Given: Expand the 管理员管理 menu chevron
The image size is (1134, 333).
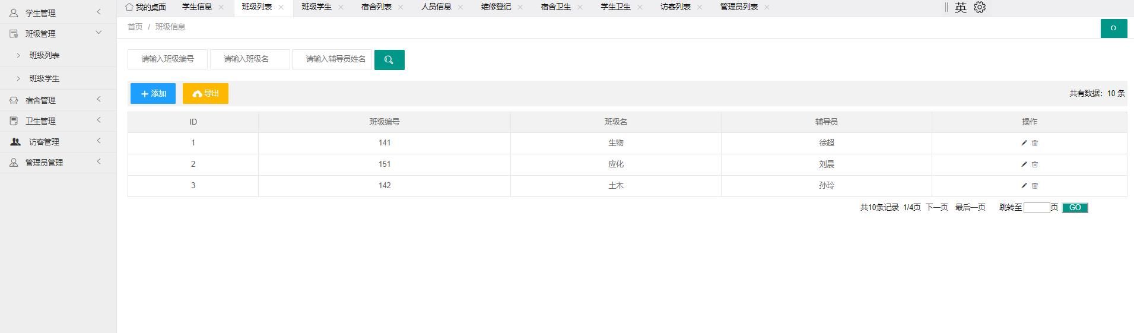Looking at the screenshot, I should (99, 161).
